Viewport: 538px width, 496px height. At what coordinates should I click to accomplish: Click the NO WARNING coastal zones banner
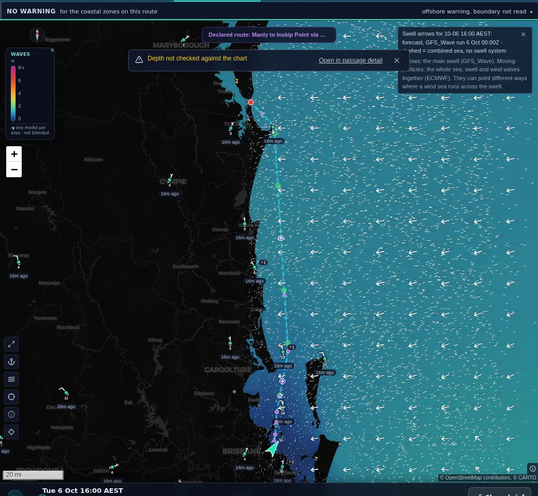tap(82, 11)
